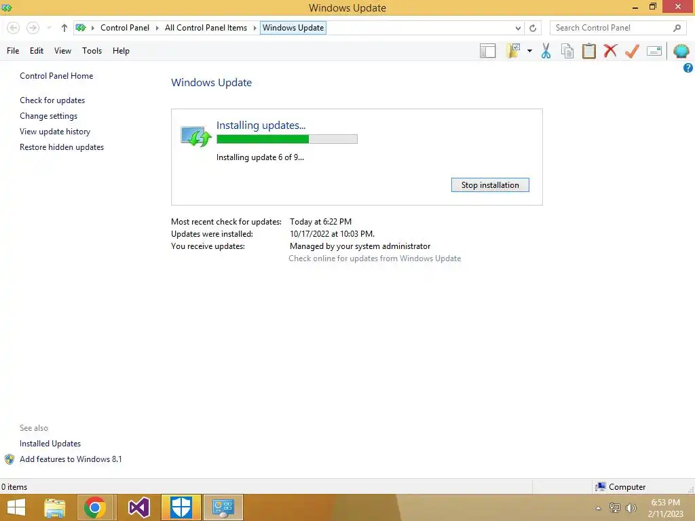Image resolution: width=695 pixels, height=521 pixels.
Task: Click the search magnifier icon
Action: click(x=677, y=28)
